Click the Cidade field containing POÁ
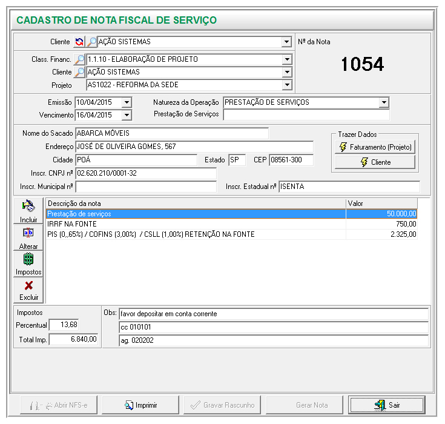Image resolution: width=445 pixels, height=424 pixels. 136,160
